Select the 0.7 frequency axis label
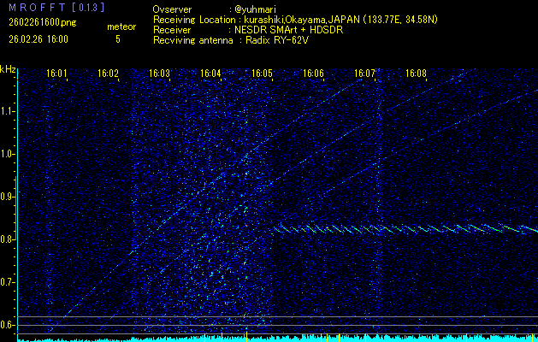This screenshot has height=342, width=538. pos(8,282)
